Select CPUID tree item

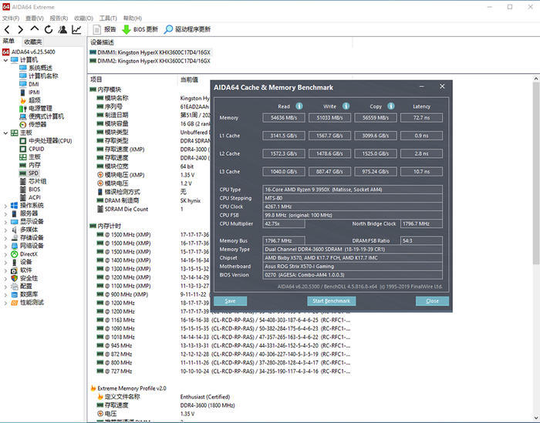click(36, 149)
